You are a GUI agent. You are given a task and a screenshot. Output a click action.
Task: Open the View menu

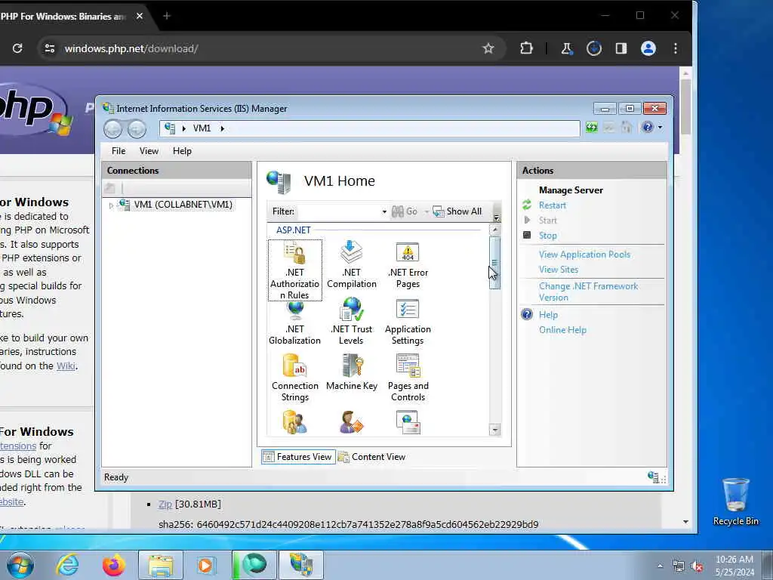149,151
